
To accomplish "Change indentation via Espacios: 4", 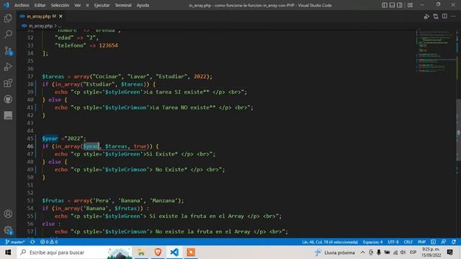I will pos(373,242).
